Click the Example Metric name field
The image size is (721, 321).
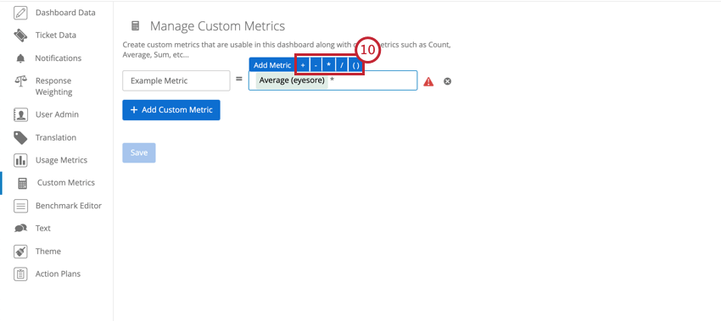[176, 80]
